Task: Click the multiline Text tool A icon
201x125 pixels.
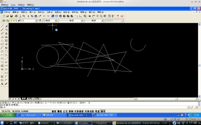Action: coord(2,84)
